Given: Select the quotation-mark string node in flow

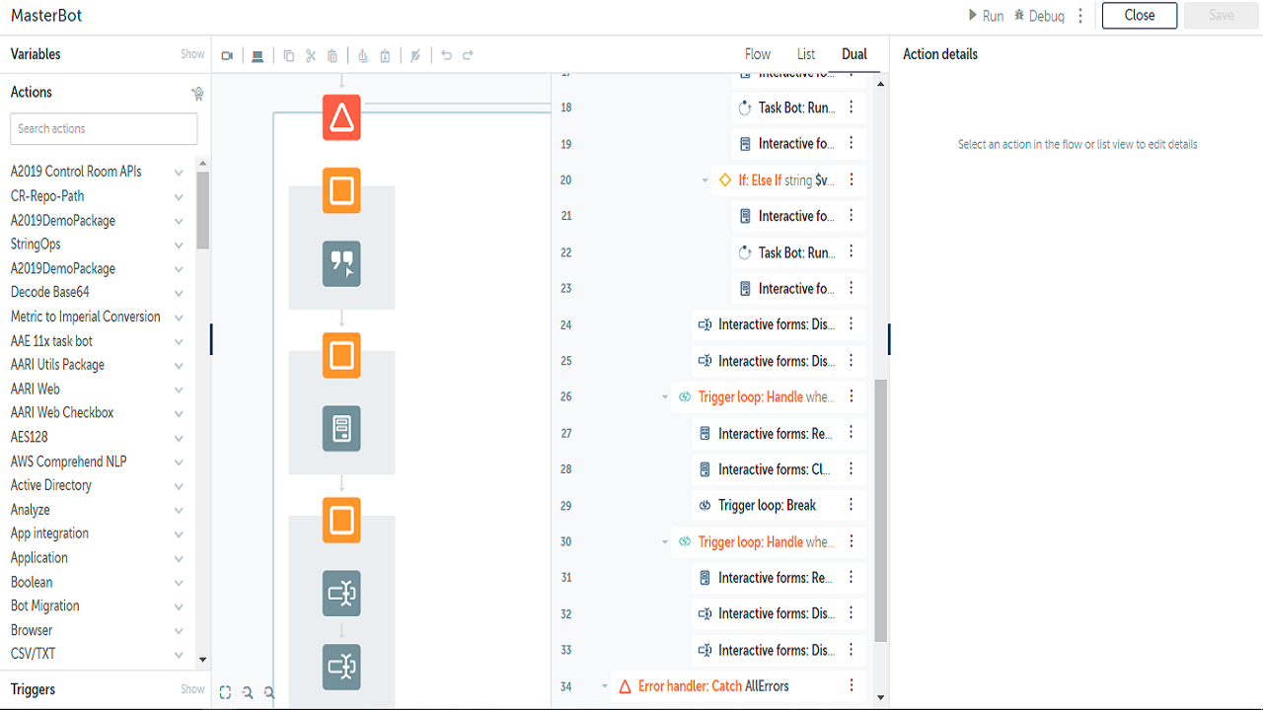Looking at the screenshot, I should pos(341,264).
